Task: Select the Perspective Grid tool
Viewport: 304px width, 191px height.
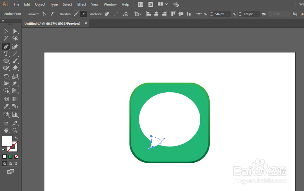Action: point(15,91)
